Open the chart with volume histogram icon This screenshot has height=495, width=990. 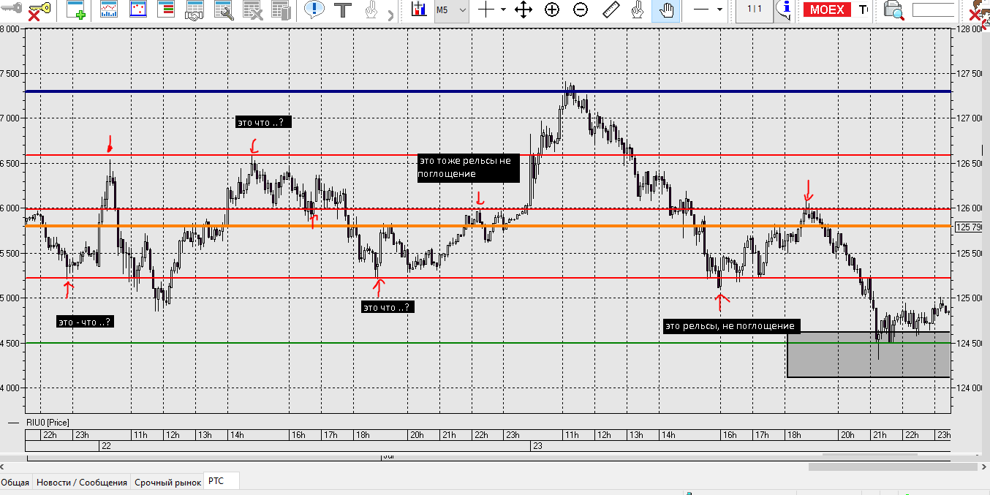(x=109, y=10)
